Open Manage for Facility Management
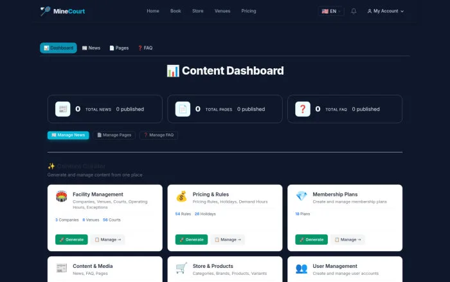The width and height of the screenshot is (450, 282). [x=107, y=240]
